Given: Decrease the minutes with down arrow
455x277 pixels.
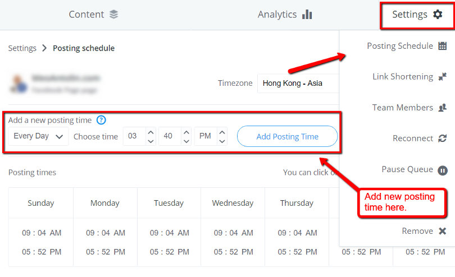Looking at the screenshot, I should click(x=186, y=141).
